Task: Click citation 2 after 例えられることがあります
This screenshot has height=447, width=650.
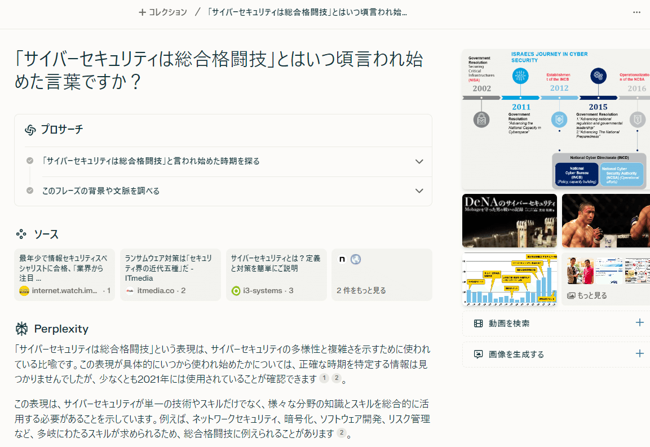Action: [x=342, y=433]
